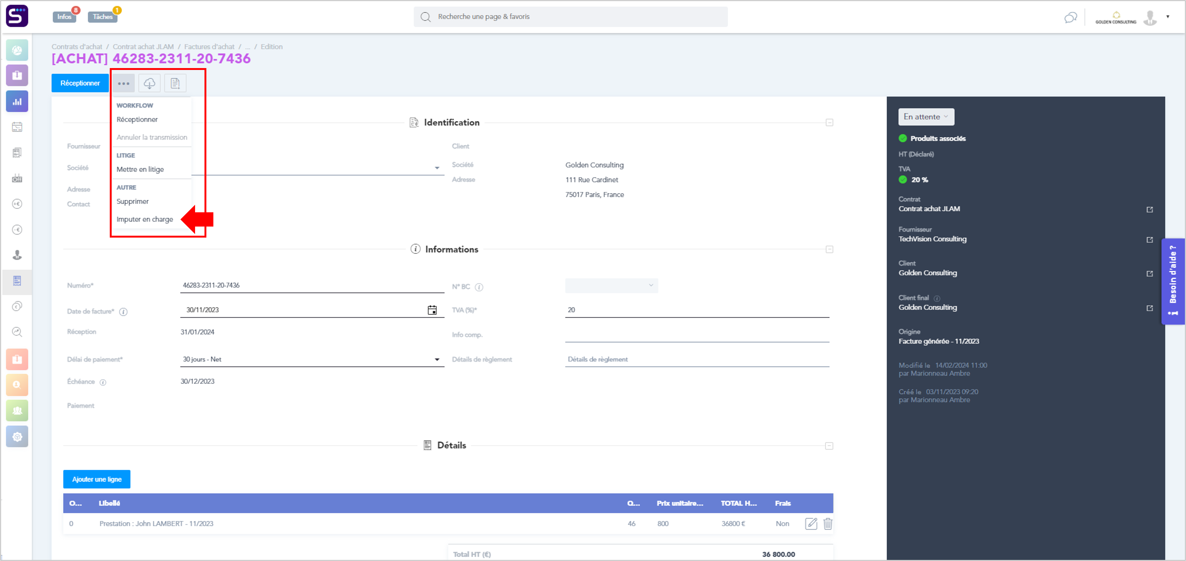Delete the Prestation John LAMBERT line
Screen dimensions: 1186x561
827,524
